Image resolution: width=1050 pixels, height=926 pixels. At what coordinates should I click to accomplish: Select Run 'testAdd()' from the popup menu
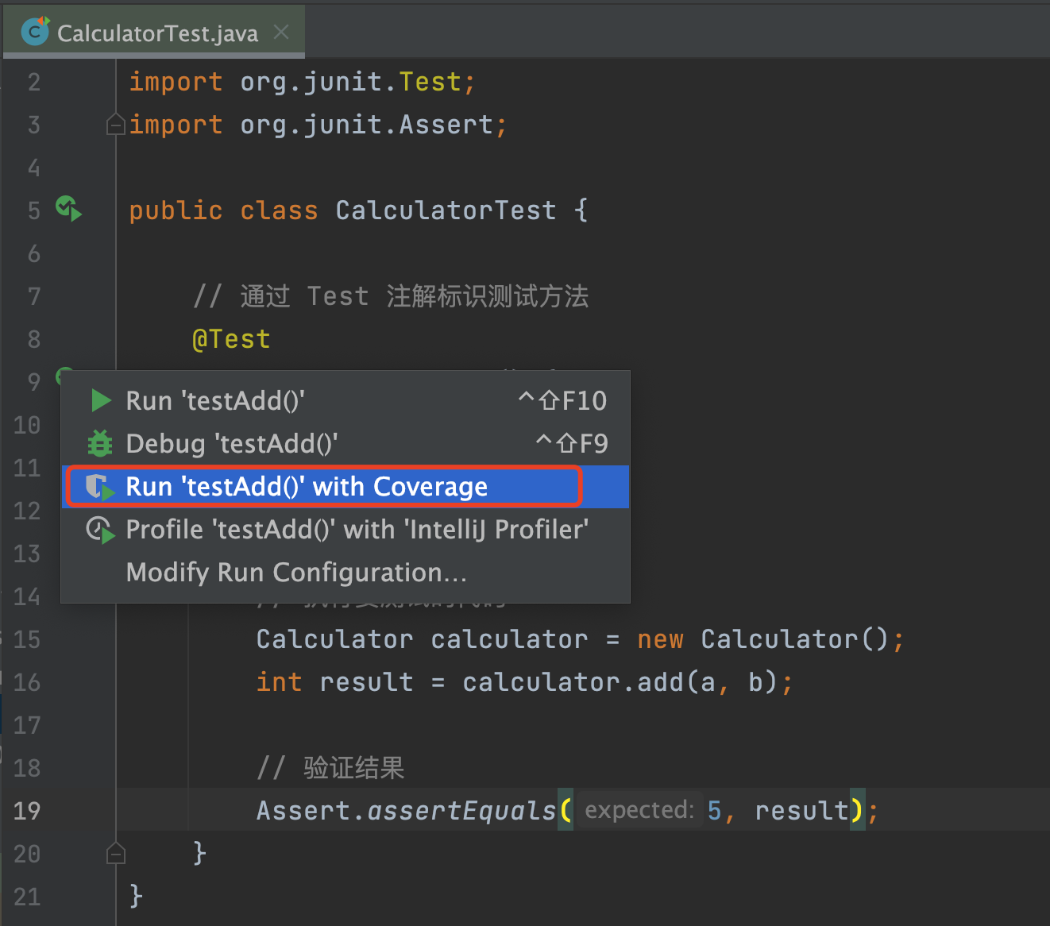pos(215,401)
